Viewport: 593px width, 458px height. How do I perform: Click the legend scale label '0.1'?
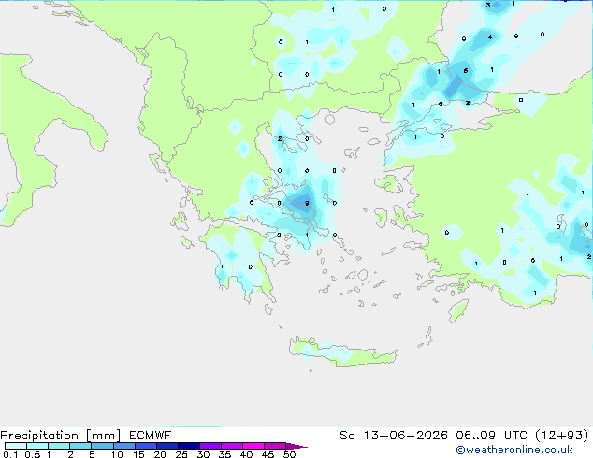(10, 454)
